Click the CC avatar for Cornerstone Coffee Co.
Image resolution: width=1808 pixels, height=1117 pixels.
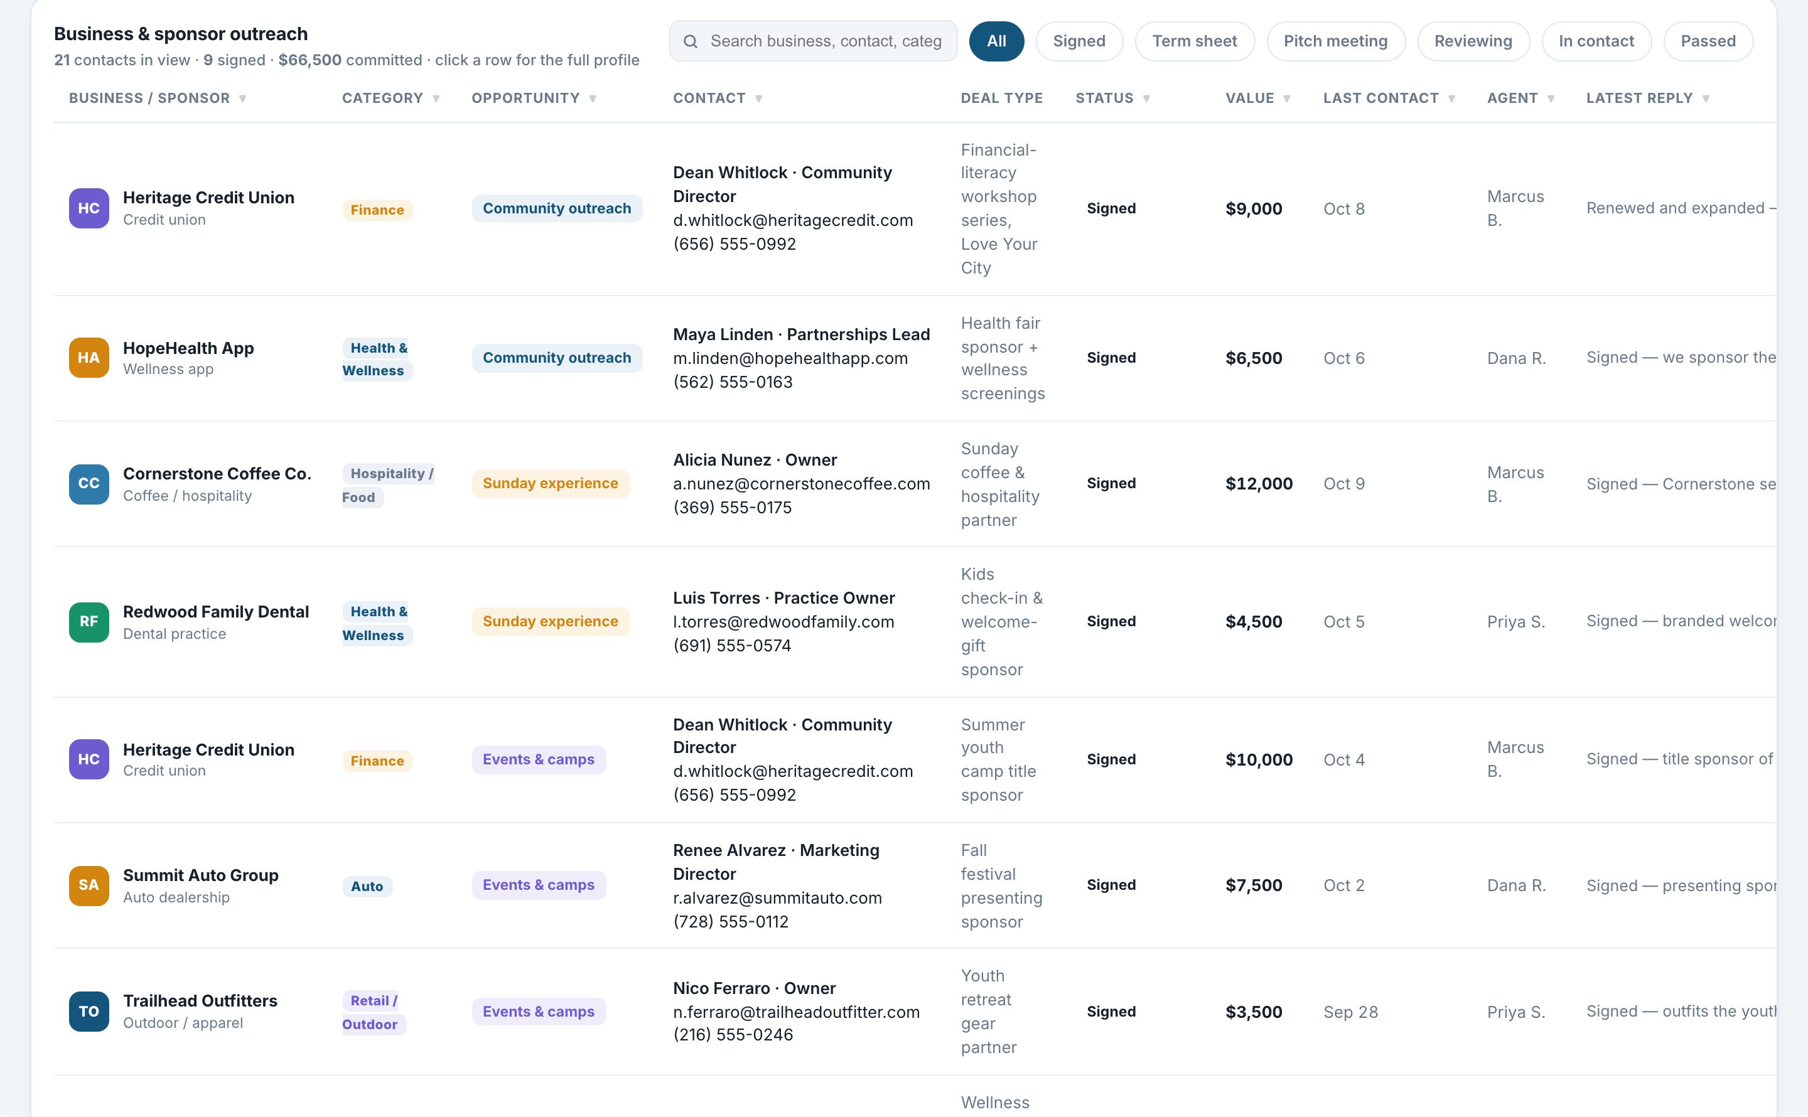(89, 484)
